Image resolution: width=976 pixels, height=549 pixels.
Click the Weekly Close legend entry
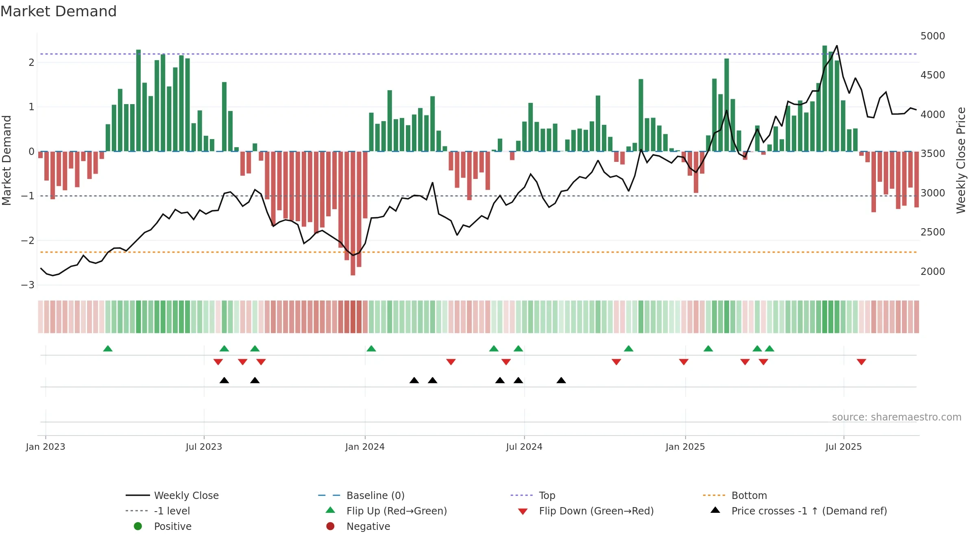click(x=172, y=495)
